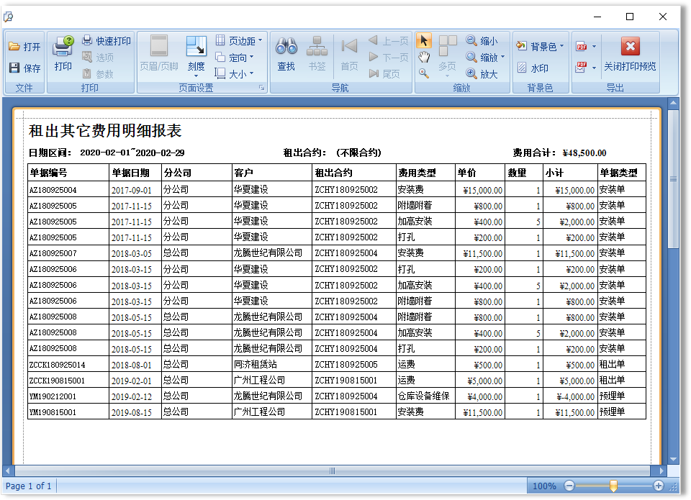Click contract ZCHY180925005
Screen dimensions: 691x500
point(346,365)
